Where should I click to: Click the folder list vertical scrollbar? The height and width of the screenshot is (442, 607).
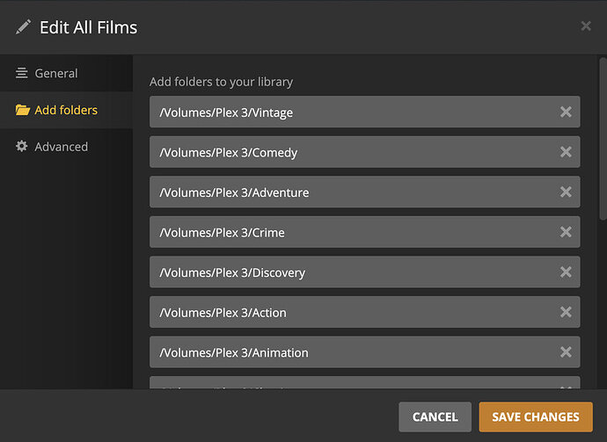tap(603, 141)
